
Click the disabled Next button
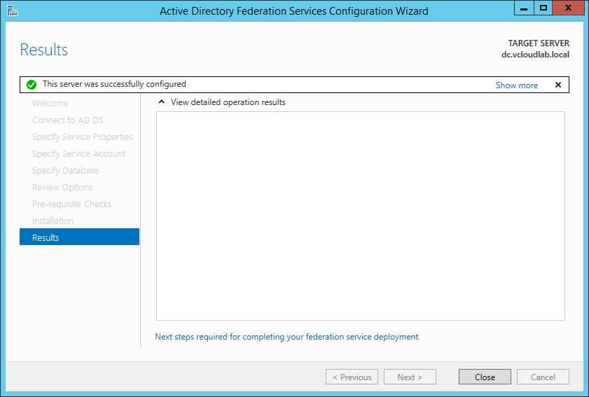410,377
